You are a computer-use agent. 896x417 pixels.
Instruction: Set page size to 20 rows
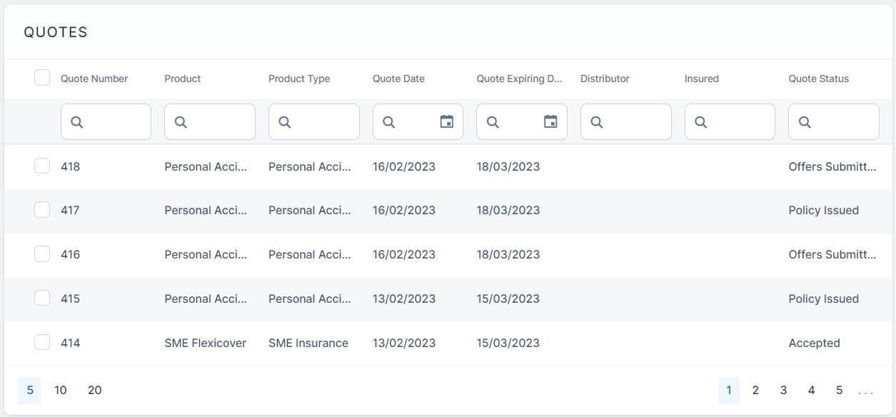[95, 390]
